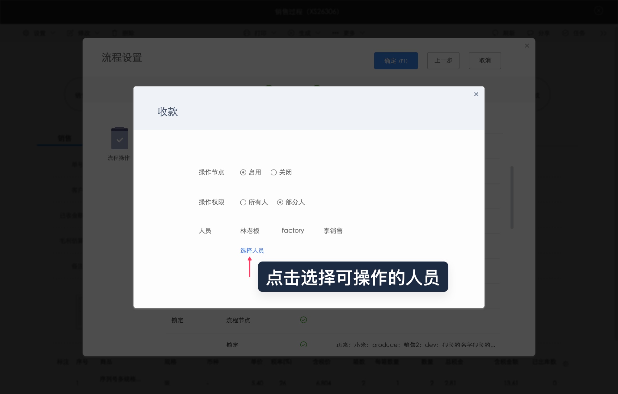
Task: Click the 生成 generate icon
Action: (291, 33)
